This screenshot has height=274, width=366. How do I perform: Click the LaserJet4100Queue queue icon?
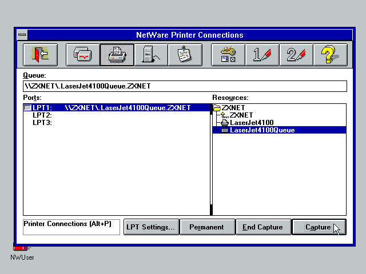[x=225, y=130]
